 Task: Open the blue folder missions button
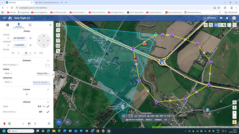59,122
